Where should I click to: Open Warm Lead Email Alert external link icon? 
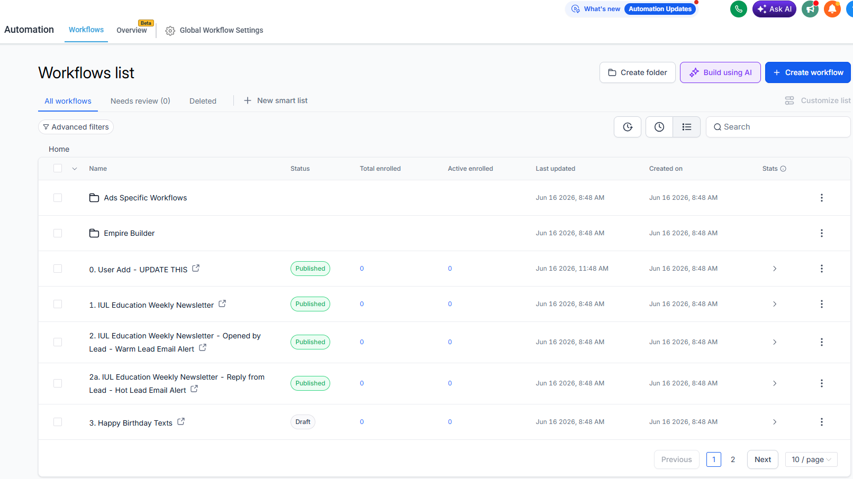click(203, 347)
